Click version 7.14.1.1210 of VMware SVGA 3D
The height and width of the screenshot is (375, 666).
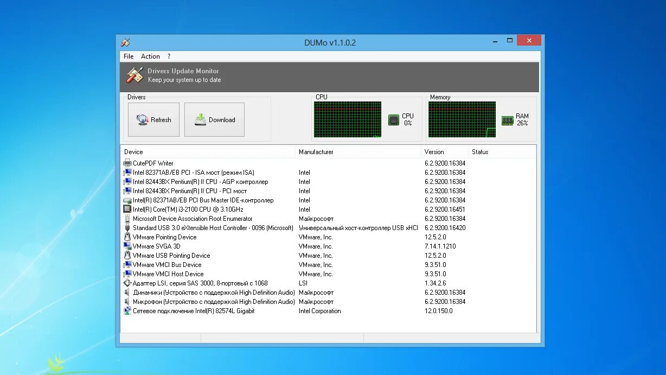440,246
